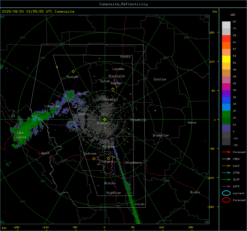Click the Okotoks label
The width and height of the screenshot is (247, 231).
(x=110, y=183)
